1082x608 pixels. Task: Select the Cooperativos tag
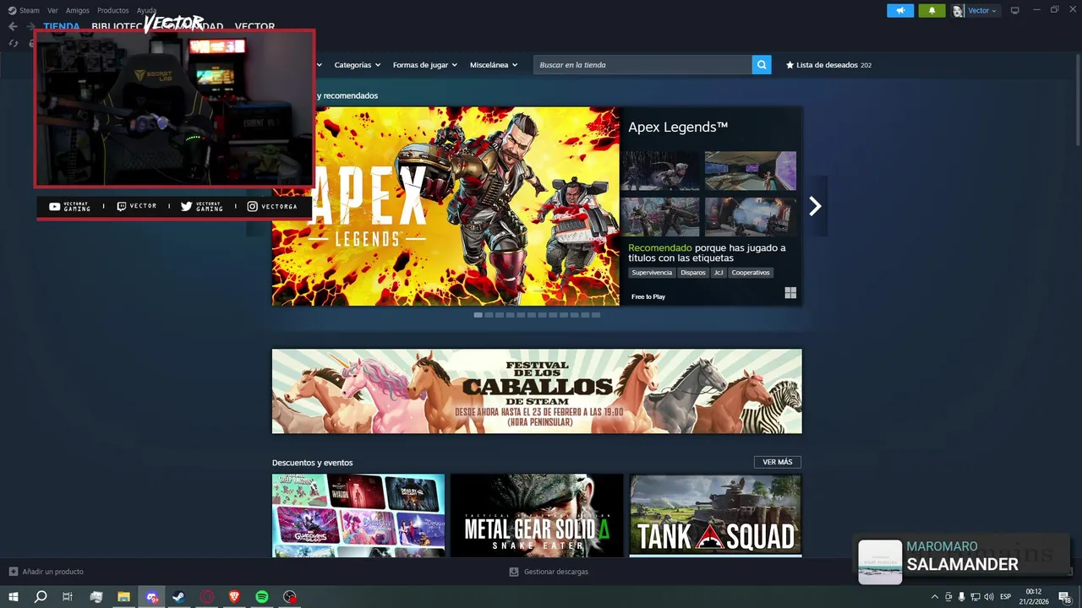pyautogui.click(x=751, y=273)
